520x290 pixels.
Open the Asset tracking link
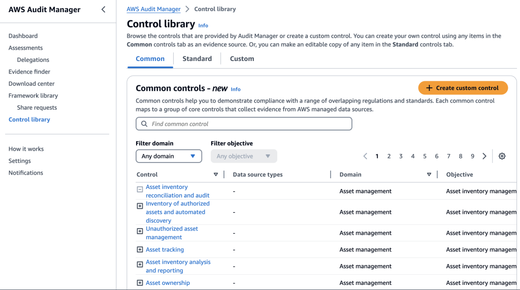pos(165,249)
